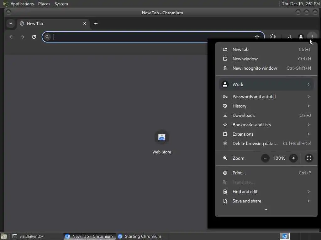Open the Extensions menu entry
Screen dimensions: 321x240
click(x=266, y=134)
